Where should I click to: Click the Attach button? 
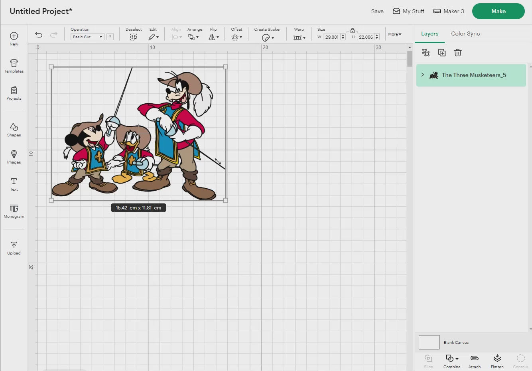click(x=475, y=361)
